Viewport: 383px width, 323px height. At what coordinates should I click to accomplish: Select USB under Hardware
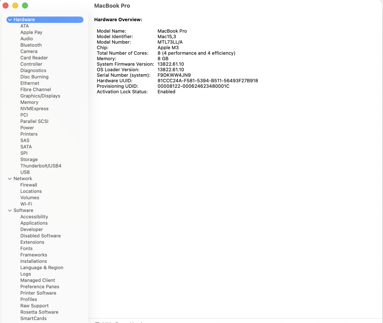point(25,172)
